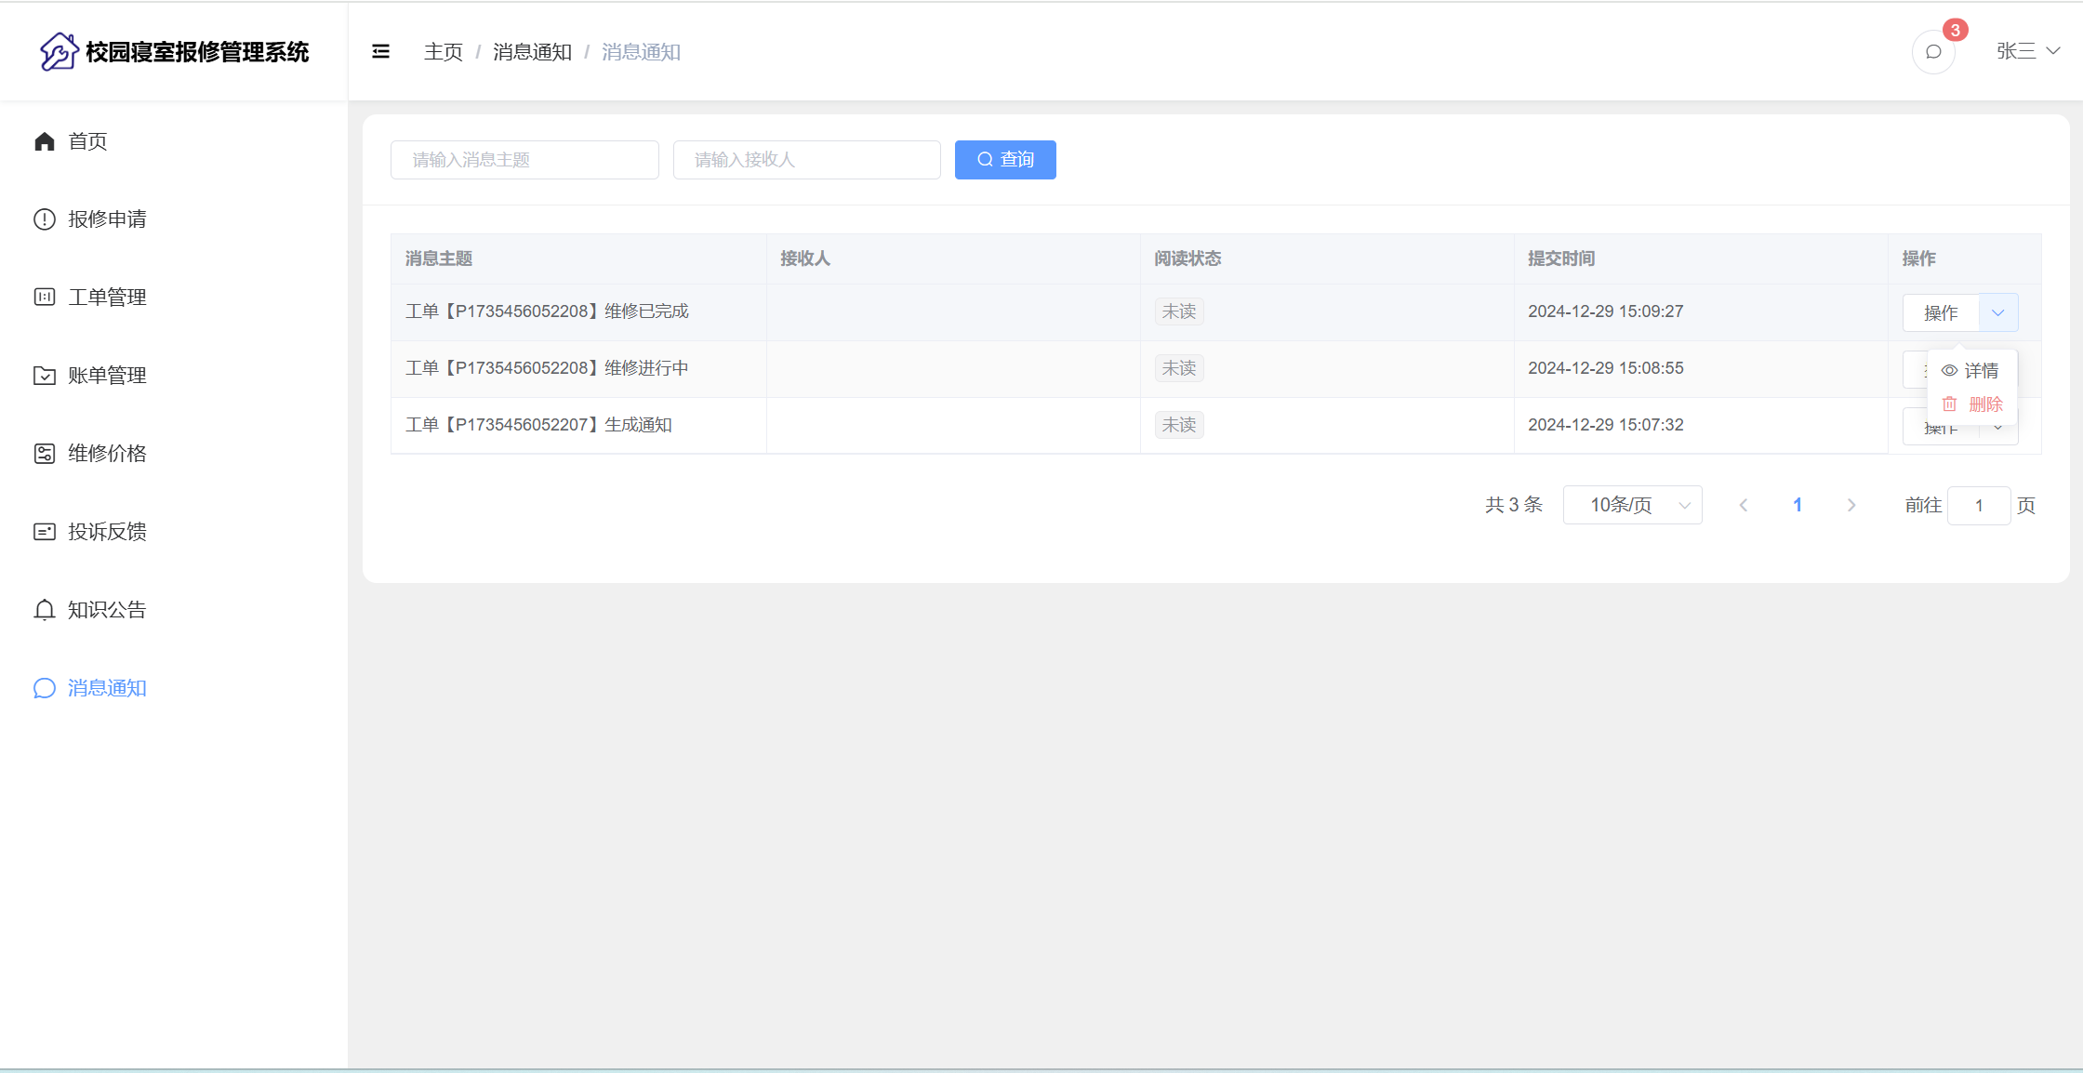Image resolution: width=2083 pixels, height=1073 pixels.
Task: Go to next page arrow in pagination
Action: [x=1851, y=505]
